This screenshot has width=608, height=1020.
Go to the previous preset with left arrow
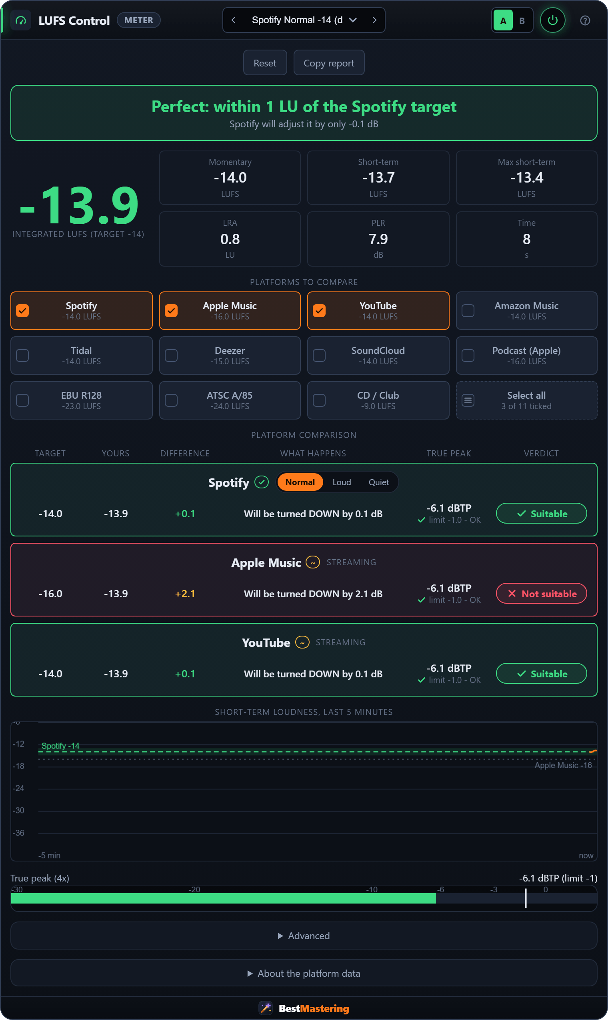[x=234, y=20]
